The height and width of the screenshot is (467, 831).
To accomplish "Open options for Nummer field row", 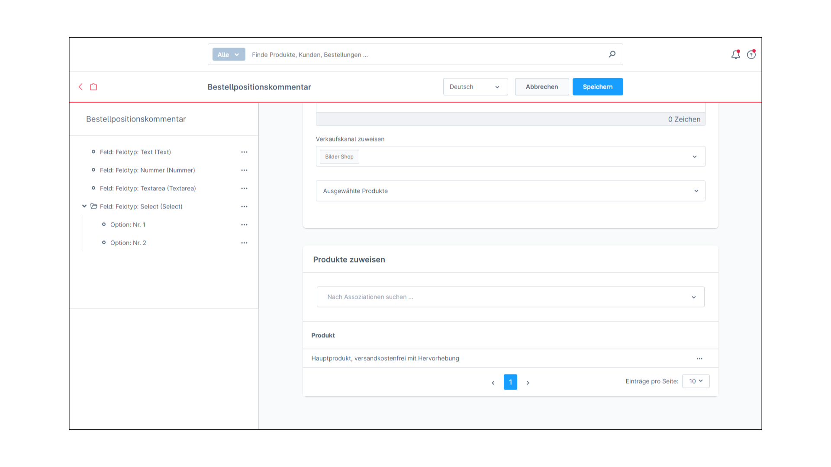I will tap(244, 170).
